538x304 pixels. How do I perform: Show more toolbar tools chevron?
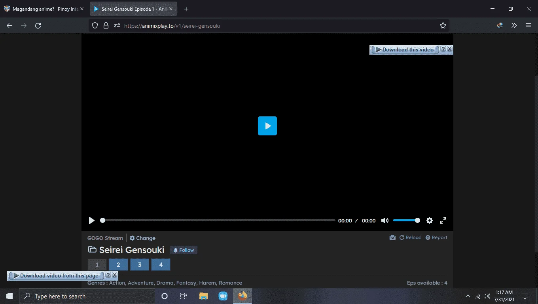tap(514, 25)
